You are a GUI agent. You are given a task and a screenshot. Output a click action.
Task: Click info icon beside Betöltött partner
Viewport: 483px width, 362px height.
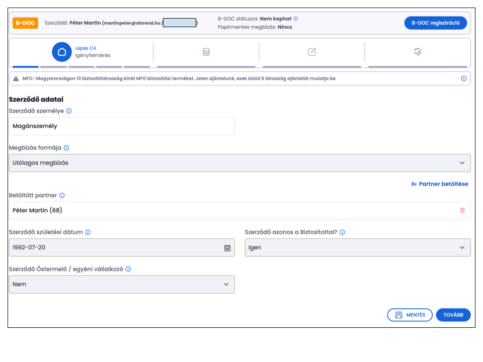coord(62,196)
